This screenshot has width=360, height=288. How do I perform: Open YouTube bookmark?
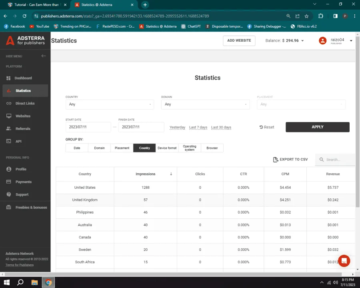40,26
